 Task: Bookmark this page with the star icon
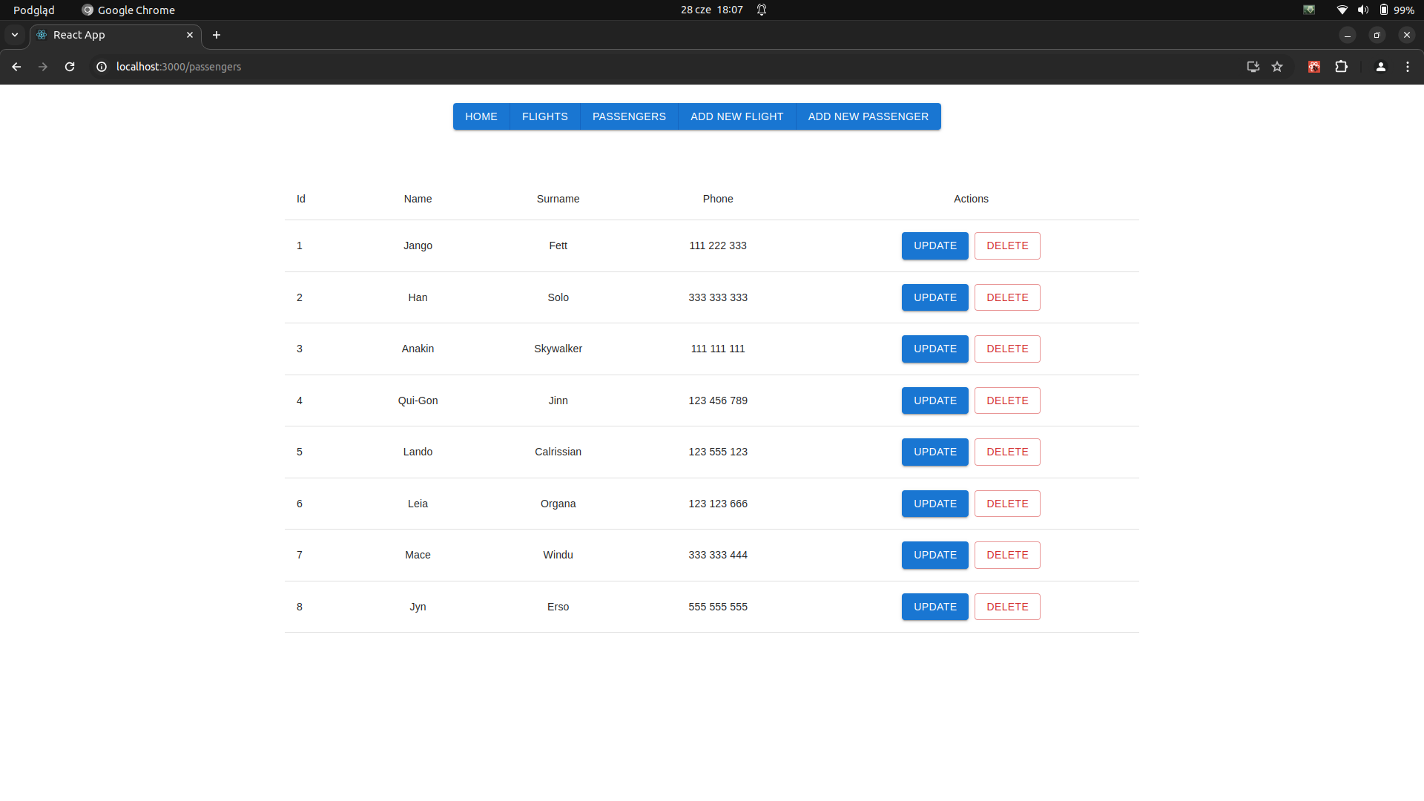(x=1277, y=67)
